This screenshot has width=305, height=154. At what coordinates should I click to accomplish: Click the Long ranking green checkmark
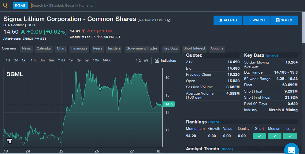(x=290, y=136)
